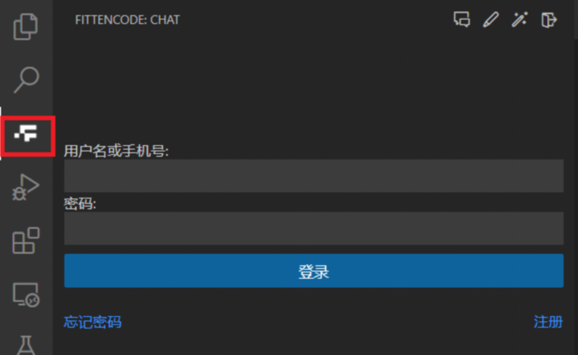Image resolution: width=578 pixels, height=355 pixels.
Task: Open the Extensions view
Action: (x=26, y=241)
